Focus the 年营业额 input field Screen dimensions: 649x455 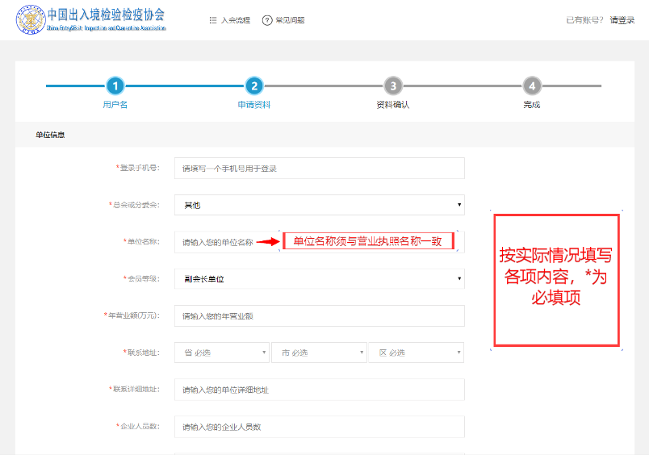319,315
